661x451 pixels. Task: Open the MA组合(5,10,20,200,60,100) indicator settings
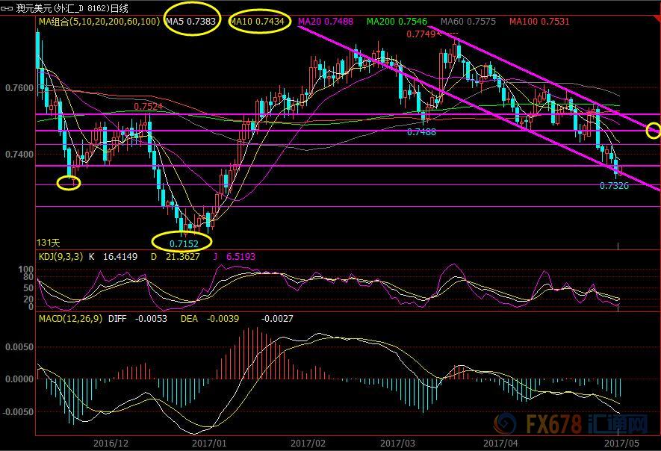pos(98,22)
